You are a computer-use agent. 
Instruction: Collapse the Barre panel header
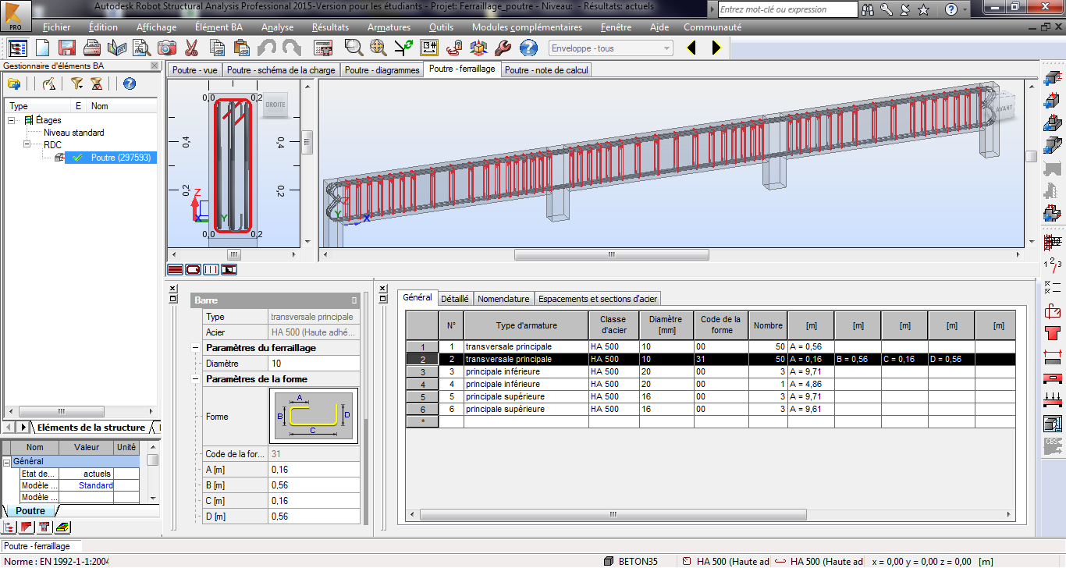click(354, 300)
